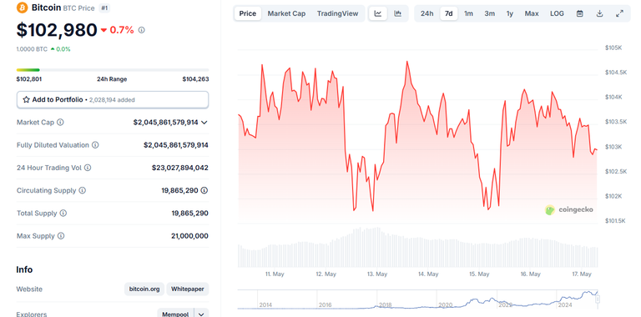Viewport: 641px width, 317px height.
Task: Expand Market Cap details chevron
Action: pyautogui.click(x=204, y=122)
